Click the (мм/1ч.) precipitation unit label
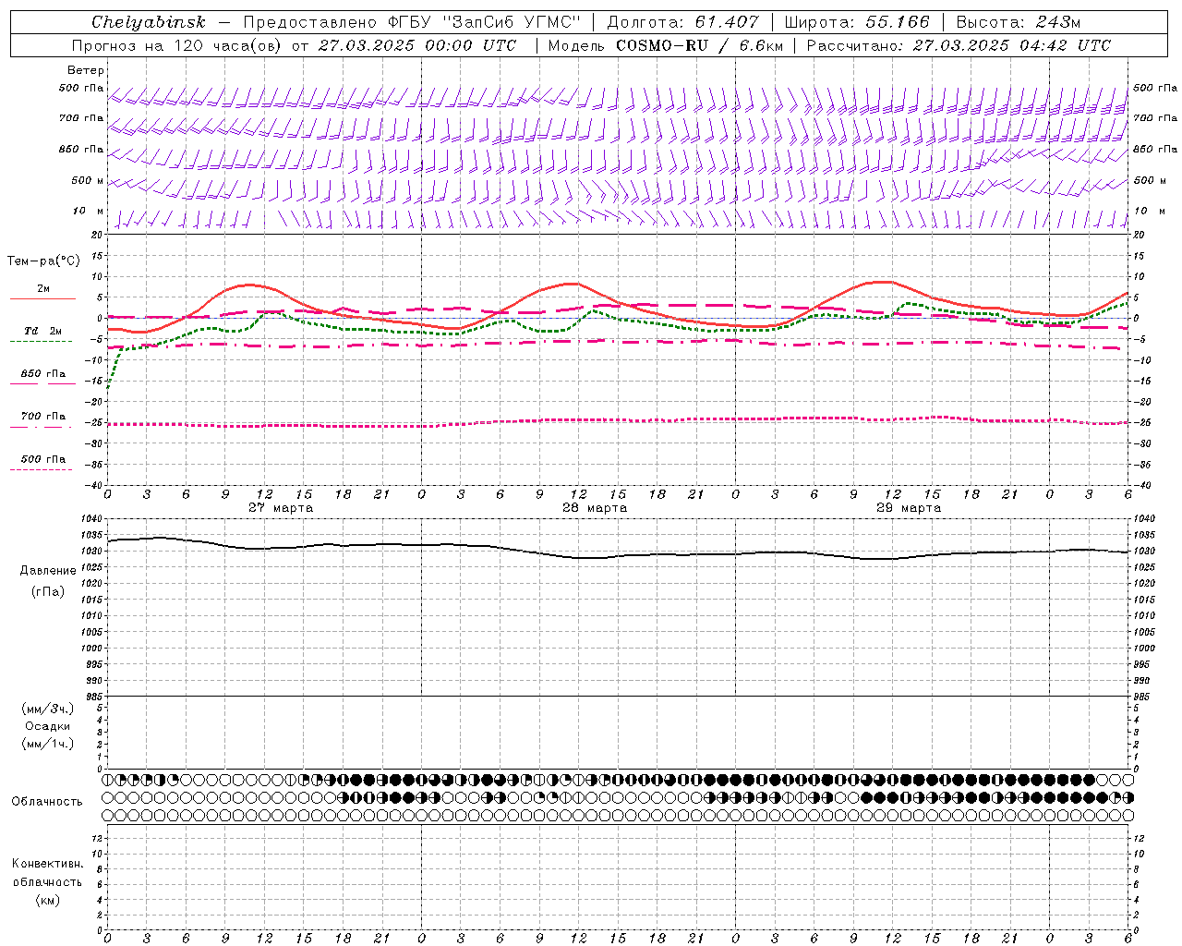 point(48,744)
